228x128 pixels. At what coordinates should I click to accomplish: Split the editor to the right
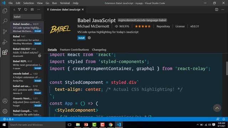(x=217, y=10)
